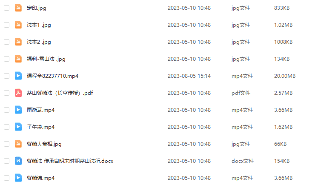Click the image icon for 法本1 .jpg
This screenshot has height=193, width=335.
(18, 25)
